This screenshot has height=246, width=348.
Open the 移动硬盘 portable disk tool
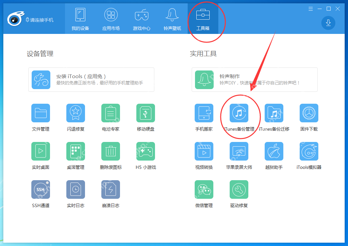(146, 113)
